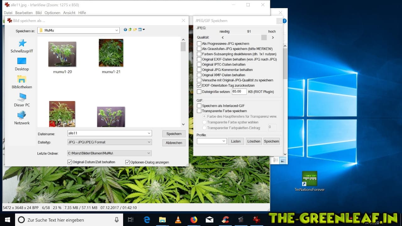Open Firefox from the taskbar
402x226 pixels.
coord(194,220)
